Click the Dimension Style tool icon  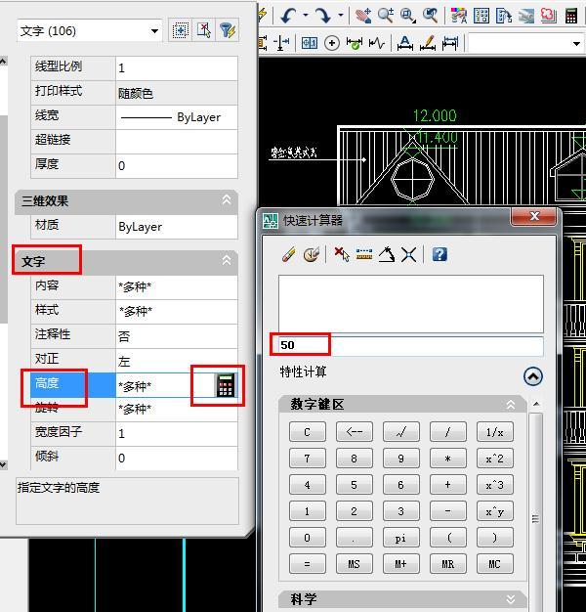click(x=450, y=43)
